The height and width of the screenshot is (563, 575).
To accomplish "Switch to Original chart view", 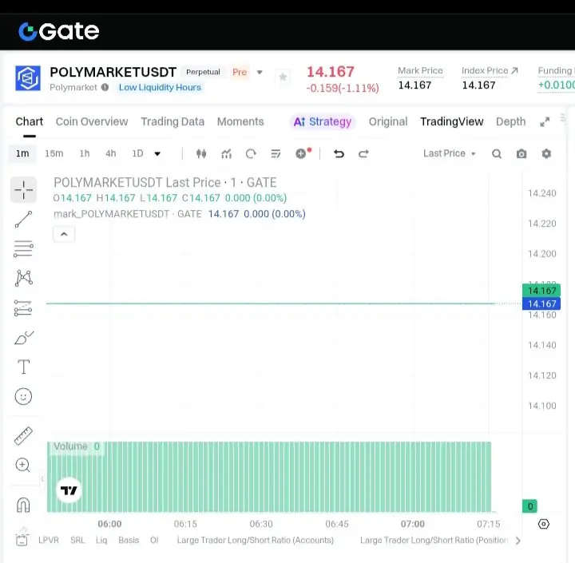I will coord(388,121).
